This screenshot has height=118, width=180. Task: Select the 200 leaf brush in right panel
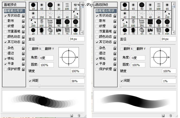tap(125, 23)
